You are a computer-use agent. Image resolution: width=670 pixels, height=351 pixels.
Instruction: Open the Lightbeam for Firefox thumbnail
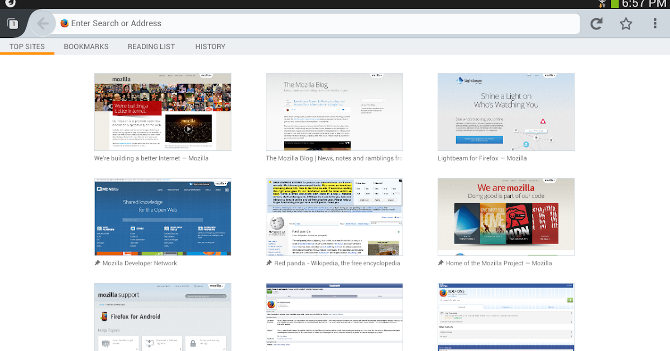(x=506, y=111)
